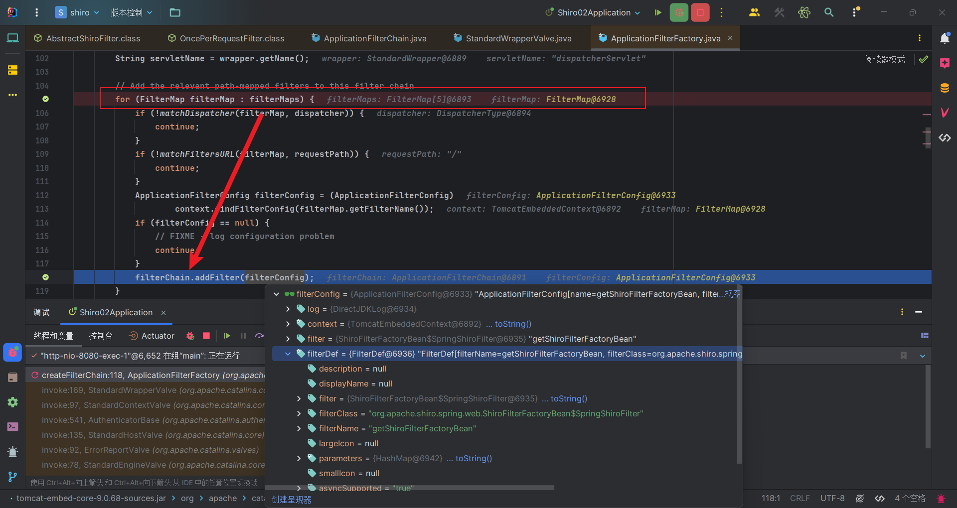Switch to OncePerRequestFilter.class tab
Viewport: 957px width, 508px height.
point(226,38)
